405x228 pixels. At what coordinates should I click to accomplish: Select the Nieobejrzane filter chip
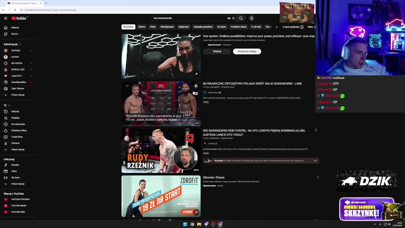click(x=167, y=27)
